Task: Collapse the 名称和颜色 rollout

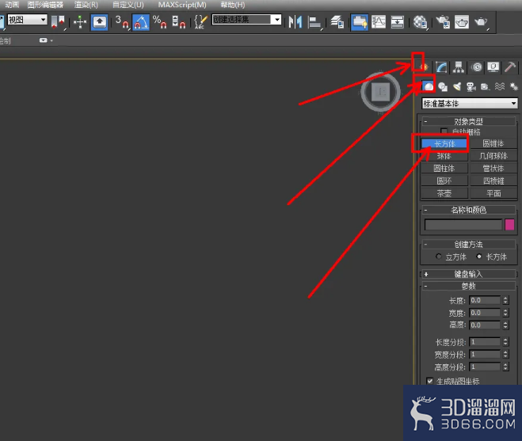Action: pyautogui.click(x=468, y=210)
